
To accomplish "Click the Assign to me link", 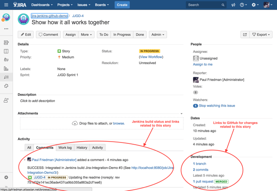I will pos(203,65).
